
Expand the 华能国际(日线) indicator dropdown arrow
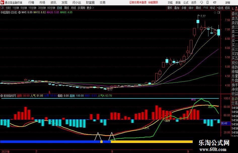click(x=19, y=12)
